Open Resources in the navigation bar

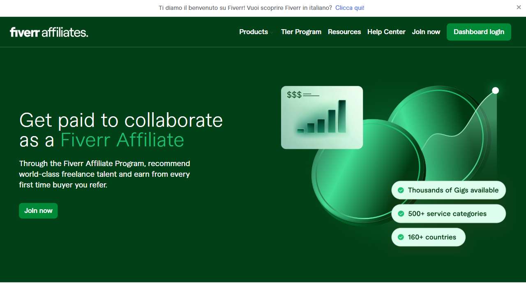click(x=344, y=32)
